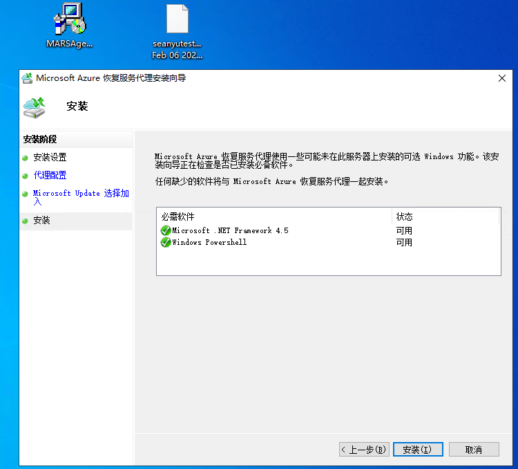Click the wizard title text in title bar
Image resolution: width=518 pixels, height=469 pixels.
tap(111, 78)
